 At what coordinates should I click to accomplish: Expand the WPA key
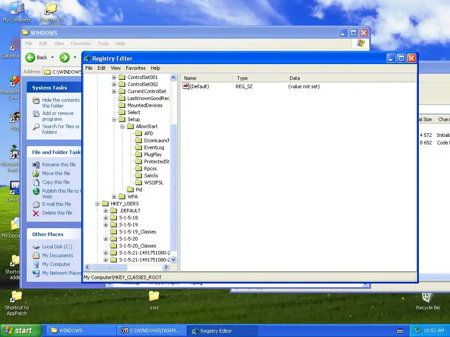click(114, 197)
